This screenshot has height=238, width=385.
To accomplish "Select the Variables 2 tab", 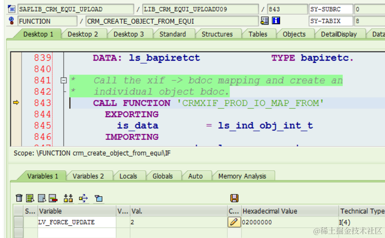I will (88, 176).
